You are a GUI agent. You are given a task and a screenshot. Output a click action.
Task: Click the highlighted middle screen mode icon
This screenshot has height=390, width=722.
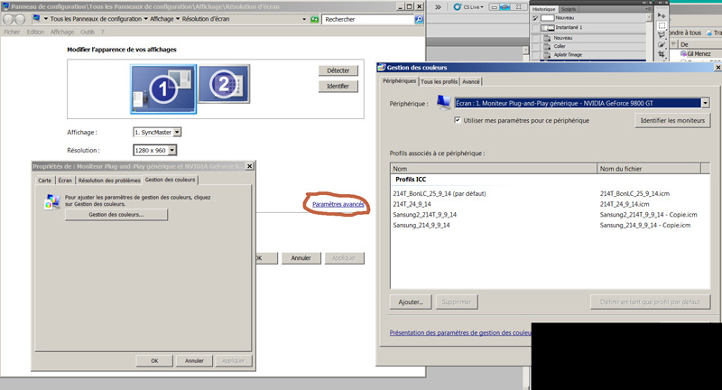505,7
